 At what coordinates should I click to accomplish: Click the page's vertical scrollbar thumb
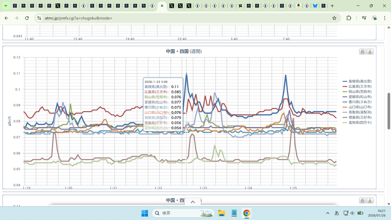pos(388,111)
